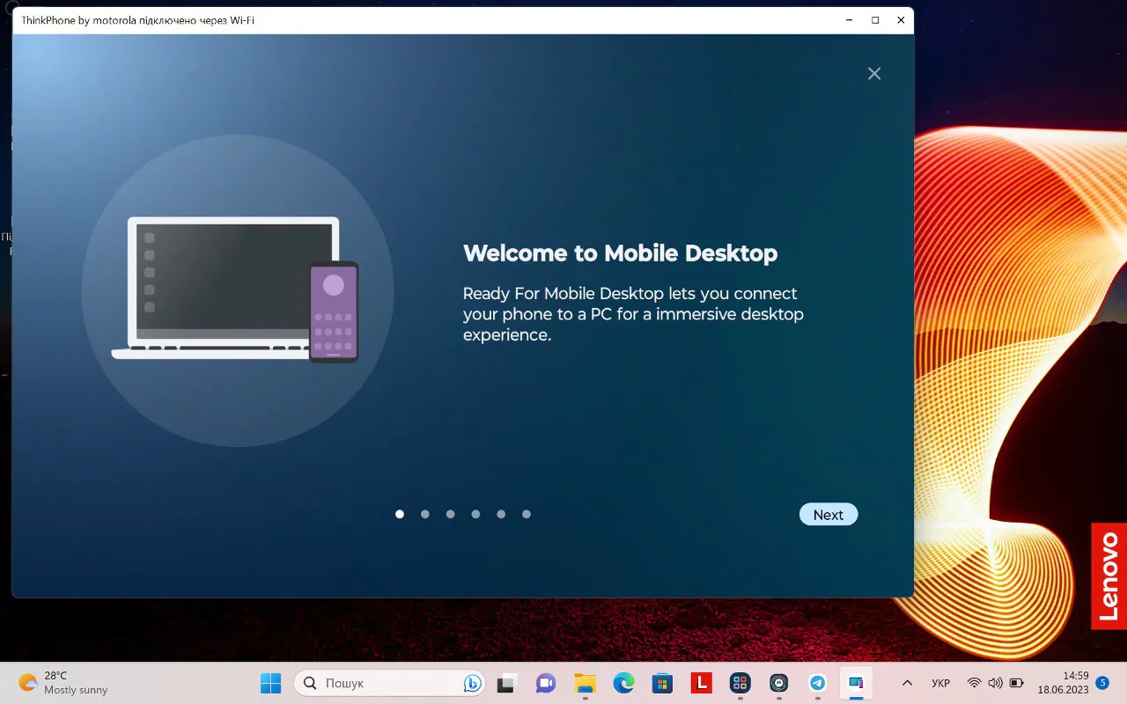Close the ThinkPhone window from the title bar
Image resolution: width=1127 pixels, height=704 pixels.
pyautogui.click(x=901, y=20)
